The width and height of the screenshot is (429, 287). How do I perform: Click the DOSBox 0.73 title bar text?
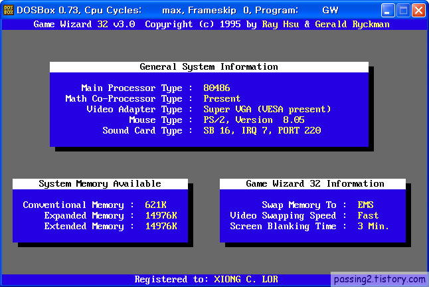(177, 11)
